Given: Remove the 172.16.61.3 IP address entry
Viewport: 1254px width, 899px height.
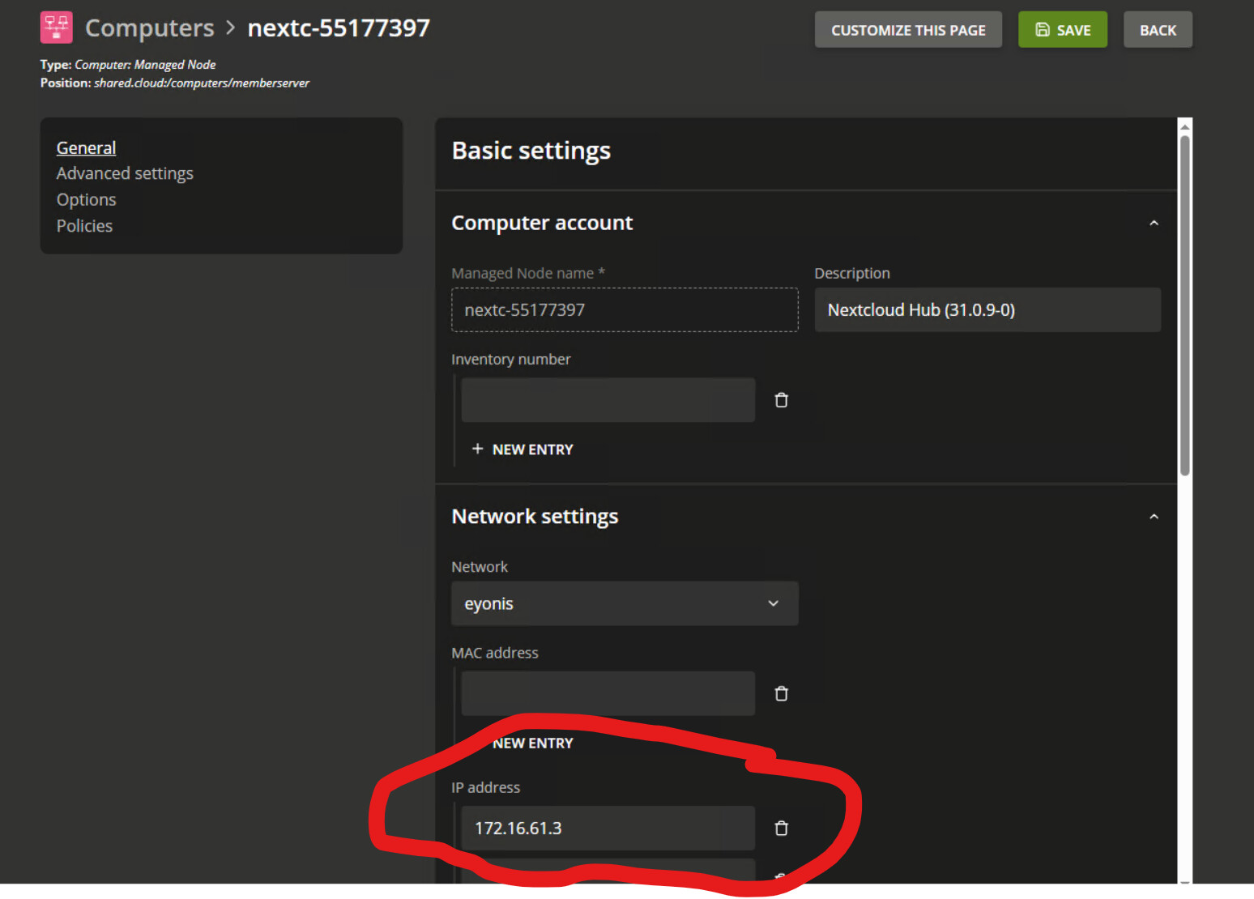Looking at the screenshot, I should click(x=781, y=829).
